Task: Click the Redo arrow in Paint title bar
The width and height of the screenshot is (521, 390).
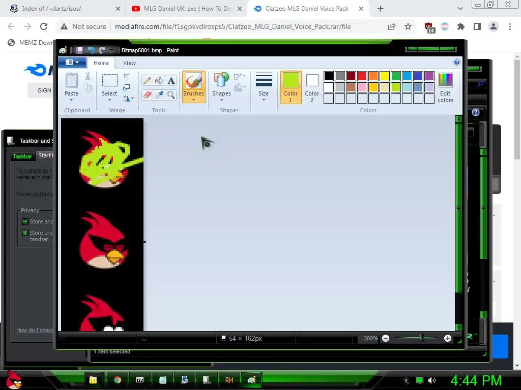Action: pos(102,50)
